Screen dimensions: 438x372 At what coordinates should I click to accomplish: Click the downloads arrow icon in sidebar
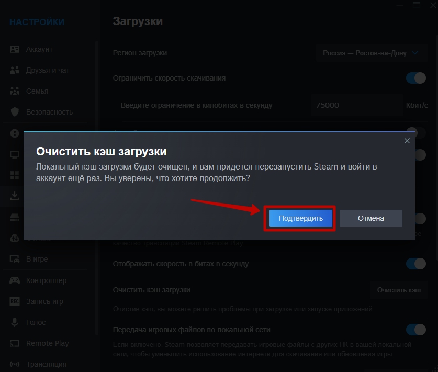pyautogui.click(x=15, y=196)
